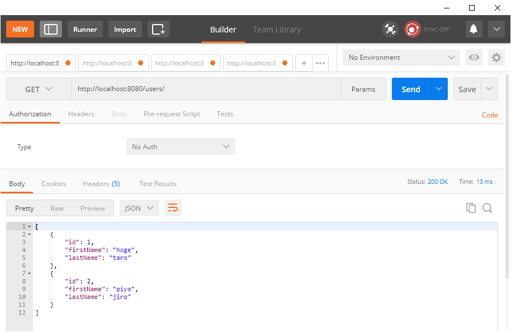The width and height of the screenshot is (511, 332).
Task: View the response Cookies tab
Action: pos(54,184)
